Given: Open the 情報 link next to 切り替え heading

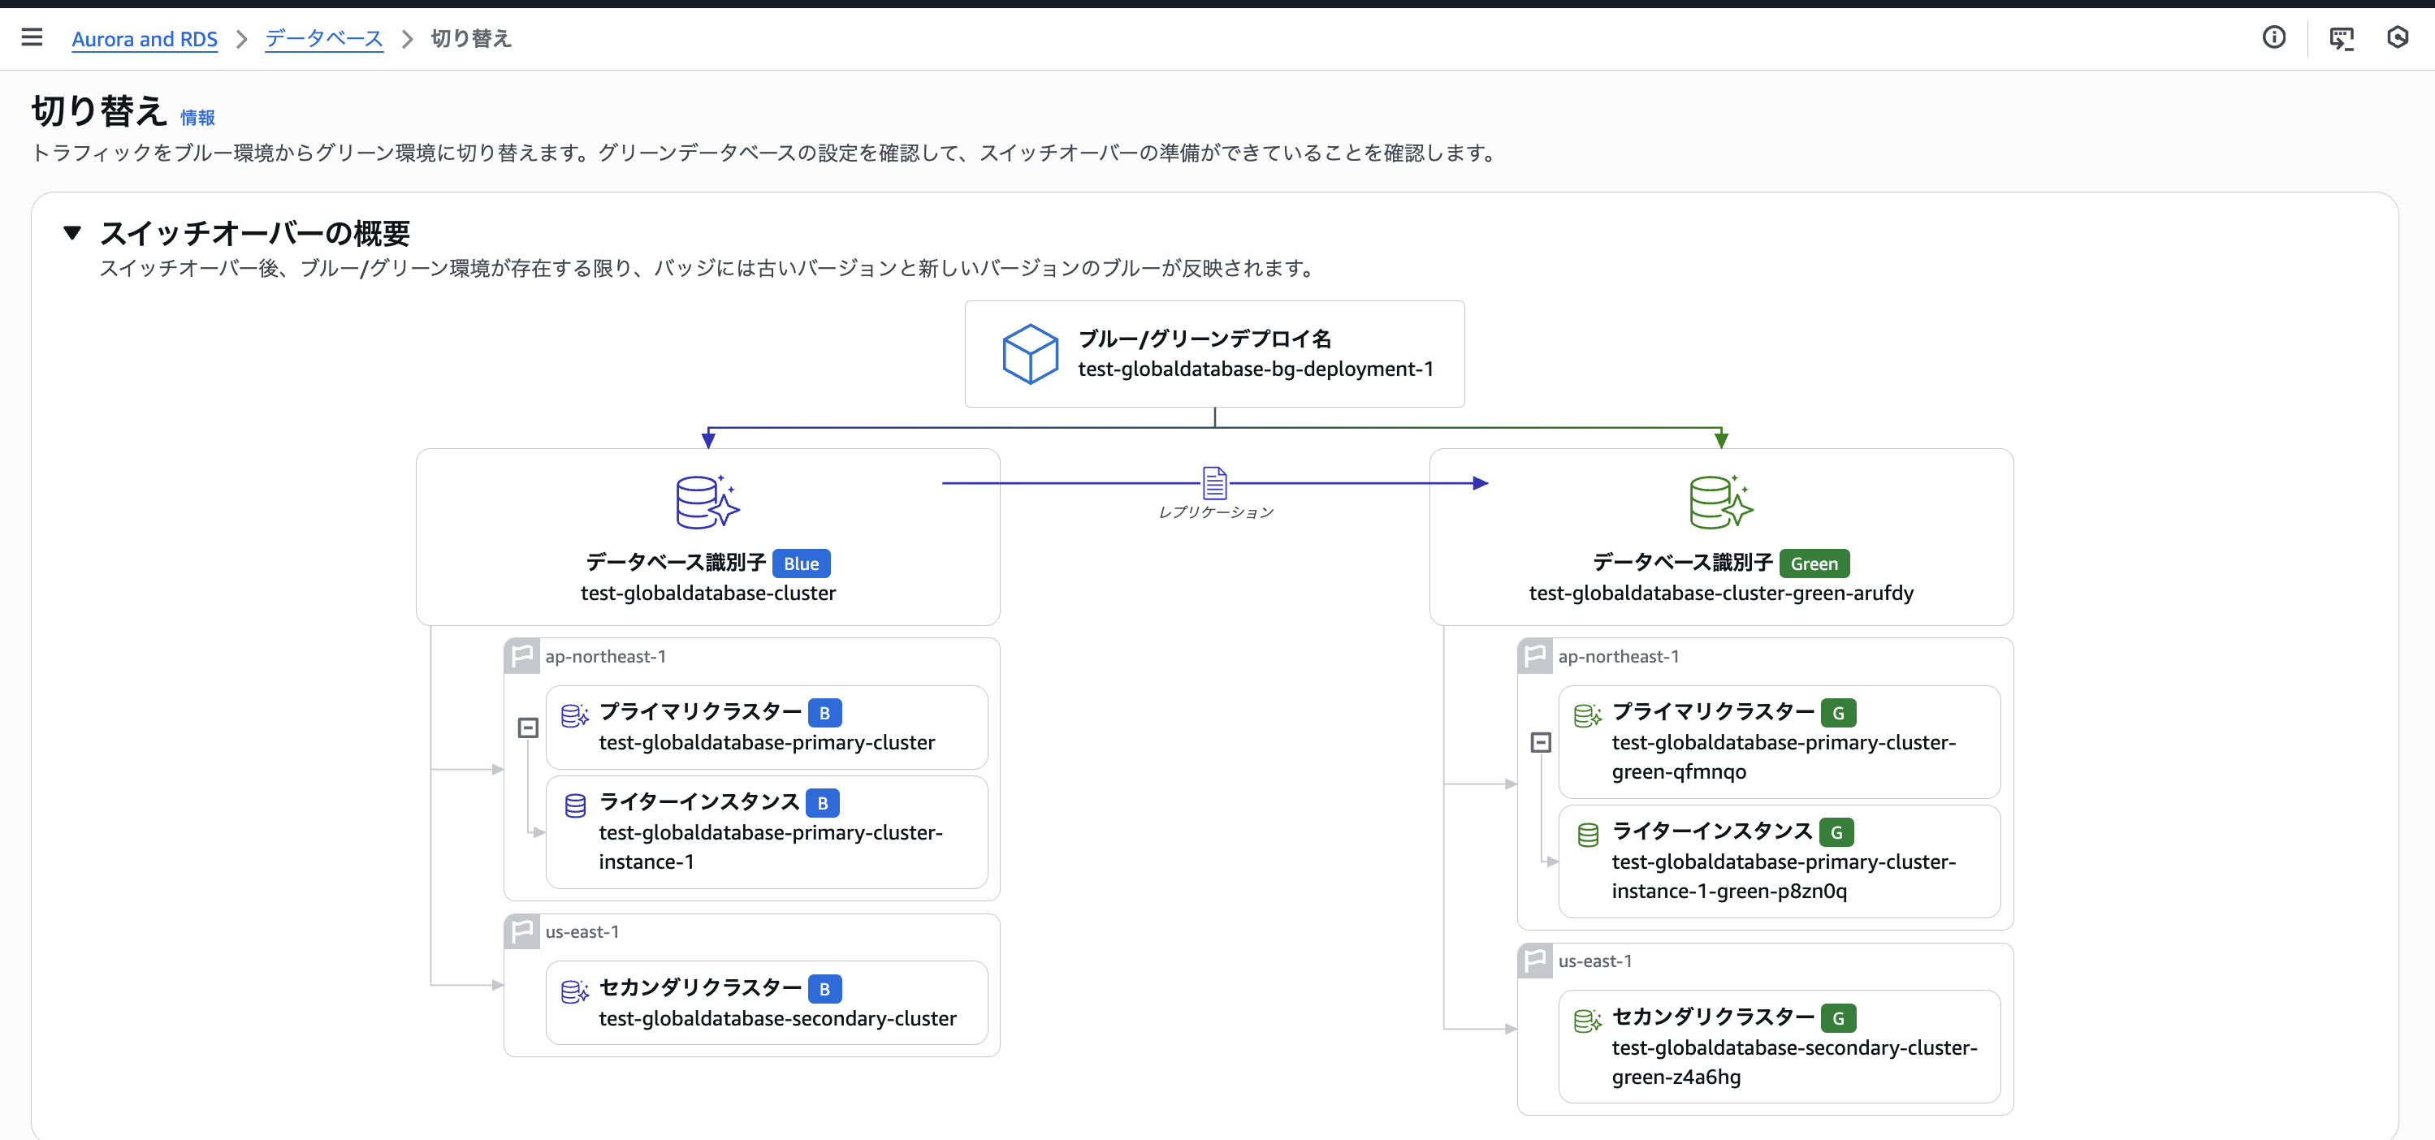Looking at the screenshot, I should [197, 117].
